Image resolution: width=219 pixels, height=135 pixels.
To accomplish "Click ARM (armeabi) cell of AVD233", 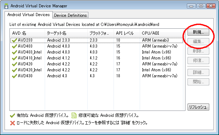I will click(x=155, y=40).
